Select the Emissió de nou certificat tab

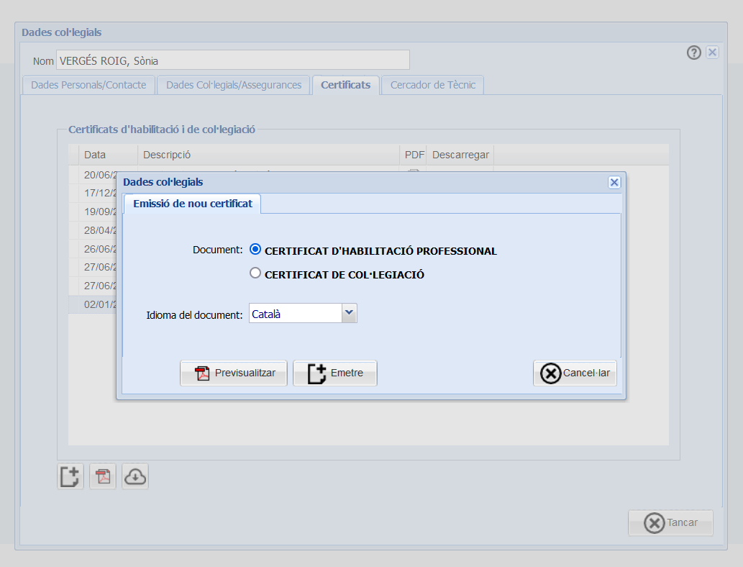click(x=192, y=204)
